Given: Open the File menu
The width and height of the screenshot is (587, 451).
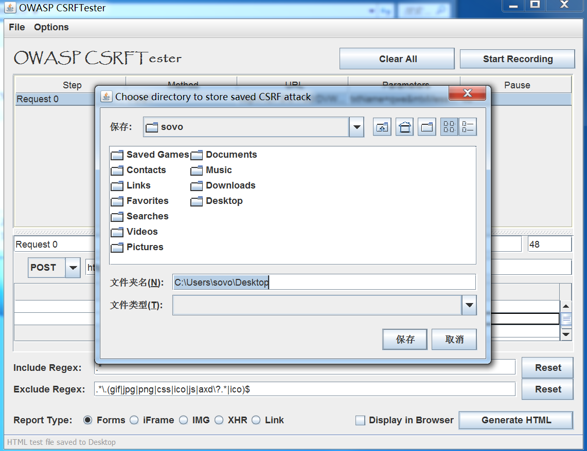Looking at the screenshot, I should point(17,27).
